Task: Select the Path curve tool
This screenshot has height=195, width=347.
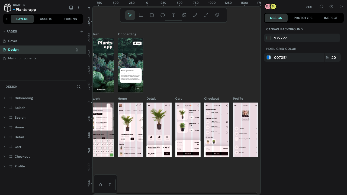Action: (x=206, y=15)
